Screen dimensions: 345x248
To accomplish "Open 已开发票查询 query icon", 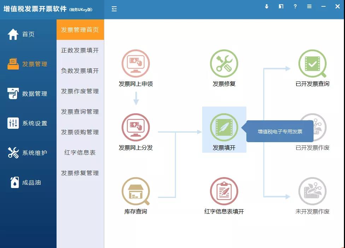I will coord(312,63).
